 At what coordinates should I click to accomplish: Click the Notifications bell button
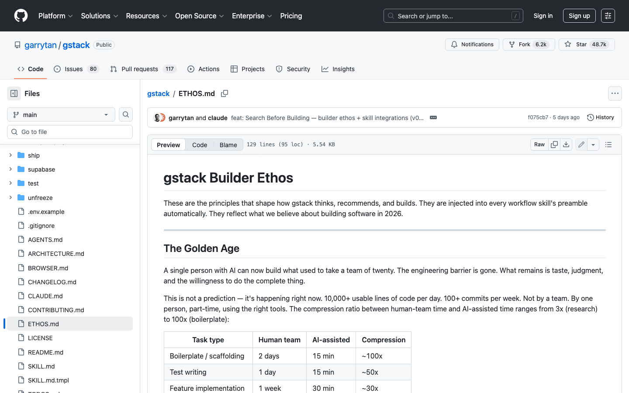pyautogui.click(x=472, y=45)
